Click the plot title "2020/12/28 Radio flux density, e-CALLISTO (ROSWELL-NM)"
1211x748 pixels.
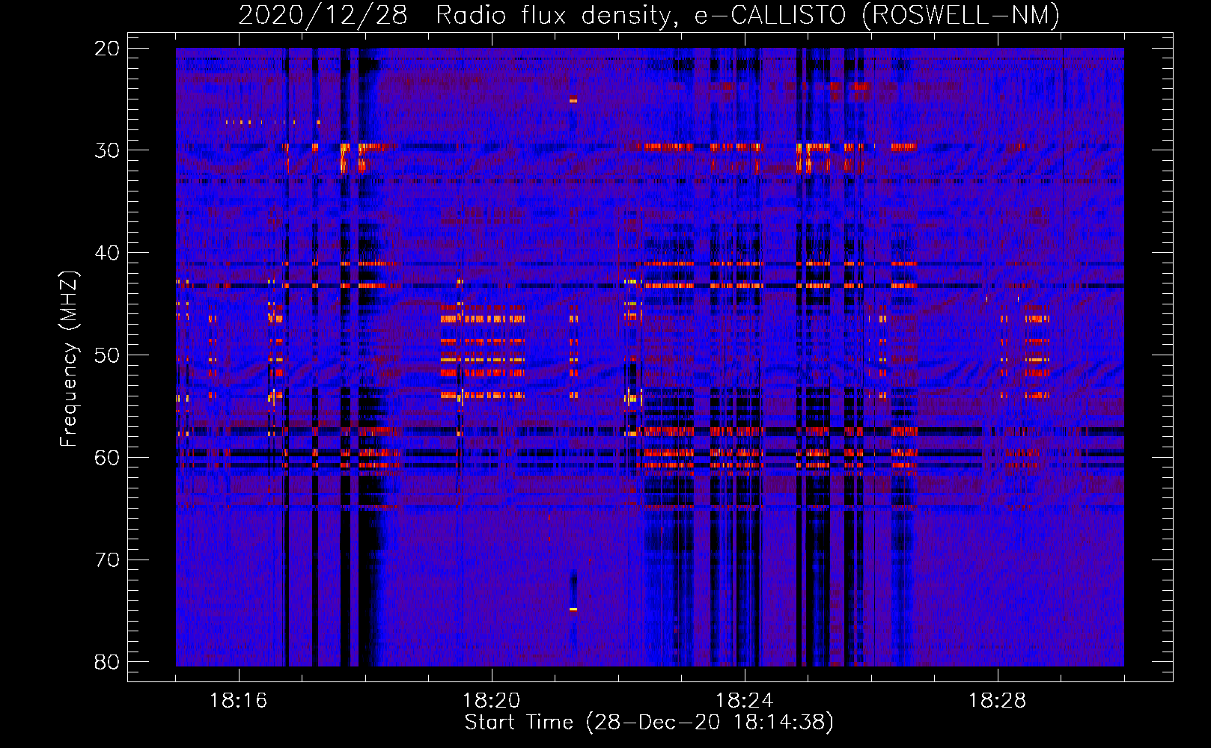coord(649,15)
